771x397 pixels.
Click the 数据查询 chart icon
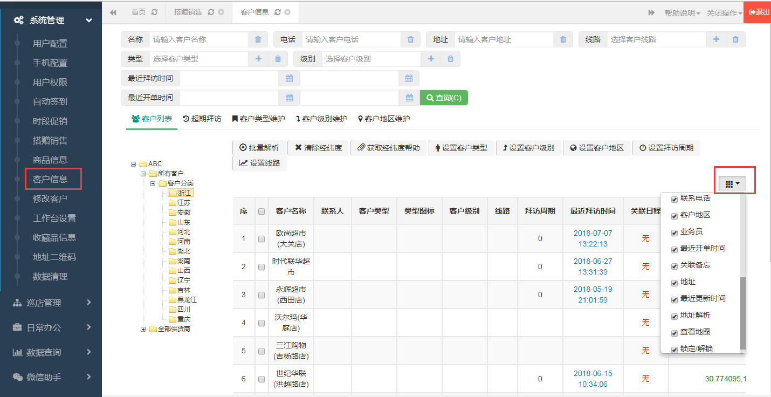(x=17, y=353)
